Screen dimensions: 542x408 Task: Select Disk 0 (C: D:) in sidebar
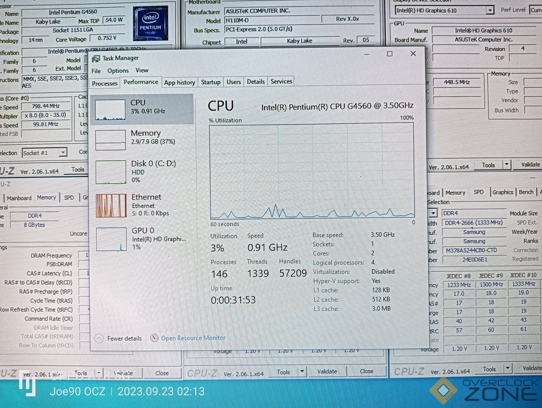point(142,171)
